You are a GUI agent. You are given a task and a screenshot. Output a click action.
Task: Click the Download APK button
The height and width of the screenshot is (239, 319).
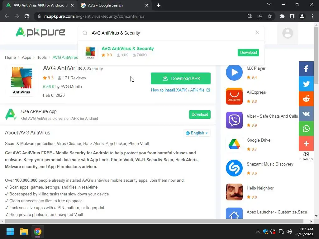180,78
